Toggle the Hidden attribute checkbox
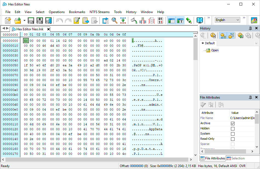The image size is (260, 169). tap(233, 129)
